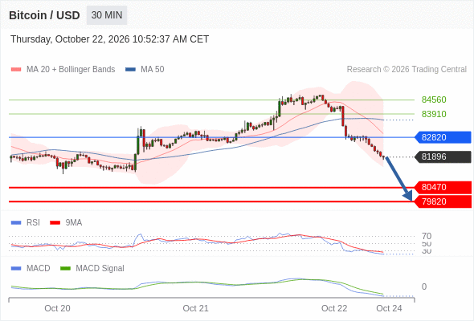Image resolution: width=474 pixels, height=321 pixels.
Task: Click the MA 50 legend label
Action: 153,70
